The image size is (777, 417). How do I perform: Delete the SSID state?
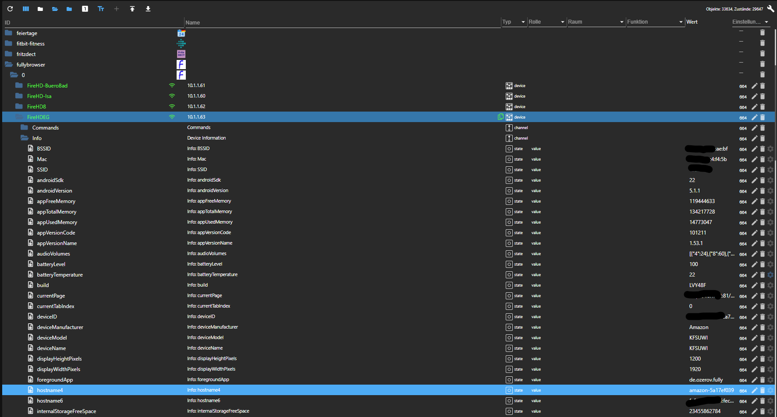pos(762,170)
